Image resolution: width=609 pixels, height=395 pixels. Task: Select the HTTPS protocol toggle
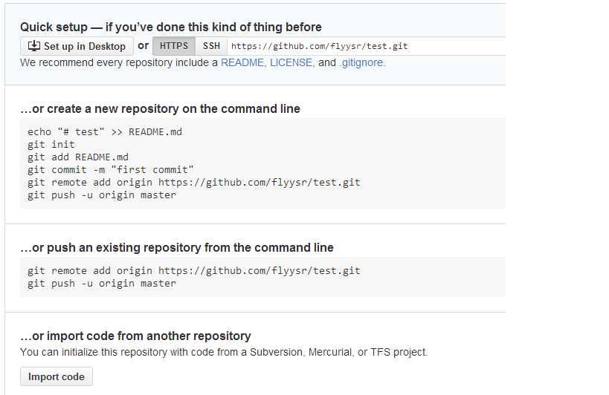pos(174,46)
